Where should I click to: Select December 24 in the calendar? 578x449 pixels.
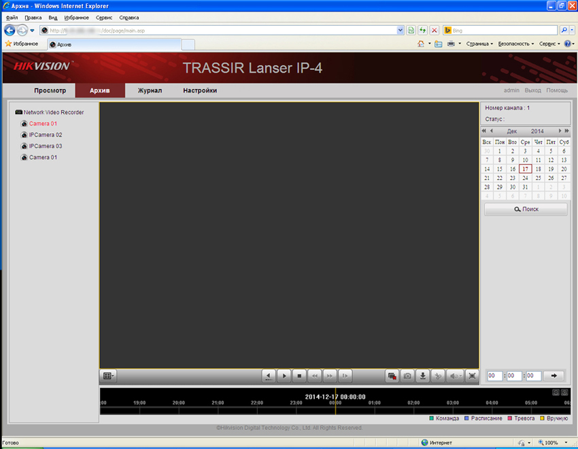(525, 178)
